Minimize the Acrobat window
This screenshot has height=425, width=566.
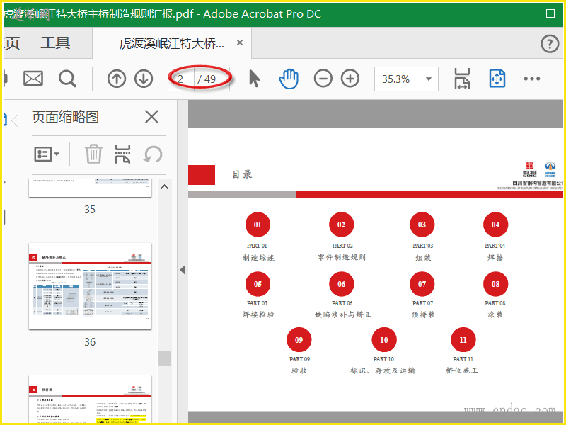[x=509, y=13]
